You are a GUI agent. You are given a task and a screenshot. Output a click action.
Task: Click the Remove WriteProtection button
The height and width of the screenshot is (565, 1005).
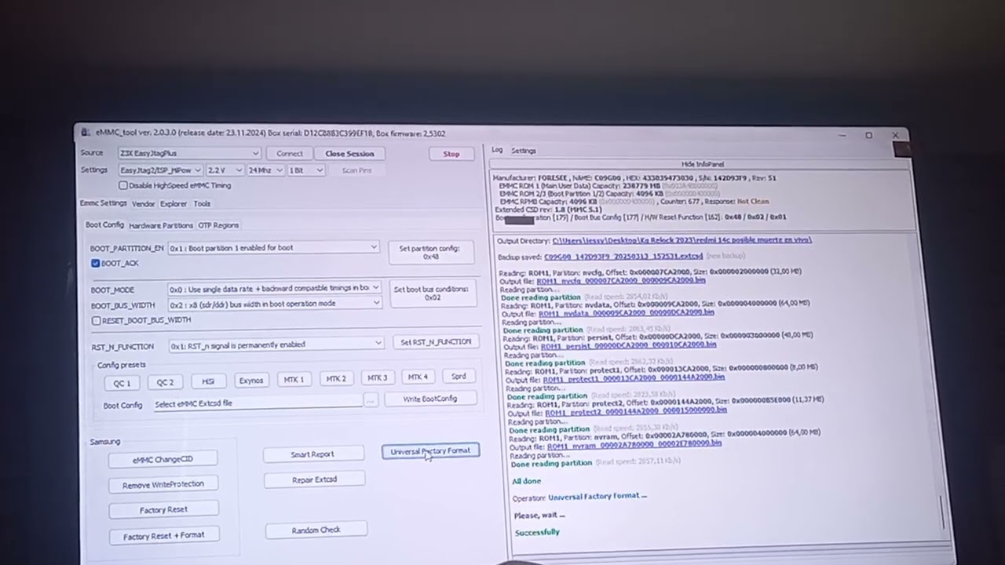click(163, 485)
